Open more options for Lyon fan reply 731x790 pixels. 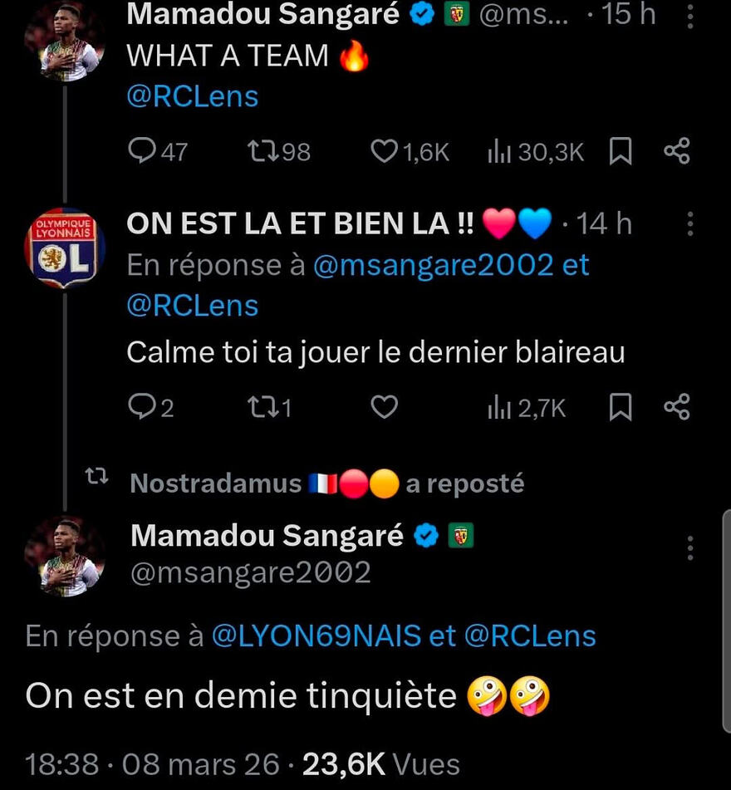(690, 224)
